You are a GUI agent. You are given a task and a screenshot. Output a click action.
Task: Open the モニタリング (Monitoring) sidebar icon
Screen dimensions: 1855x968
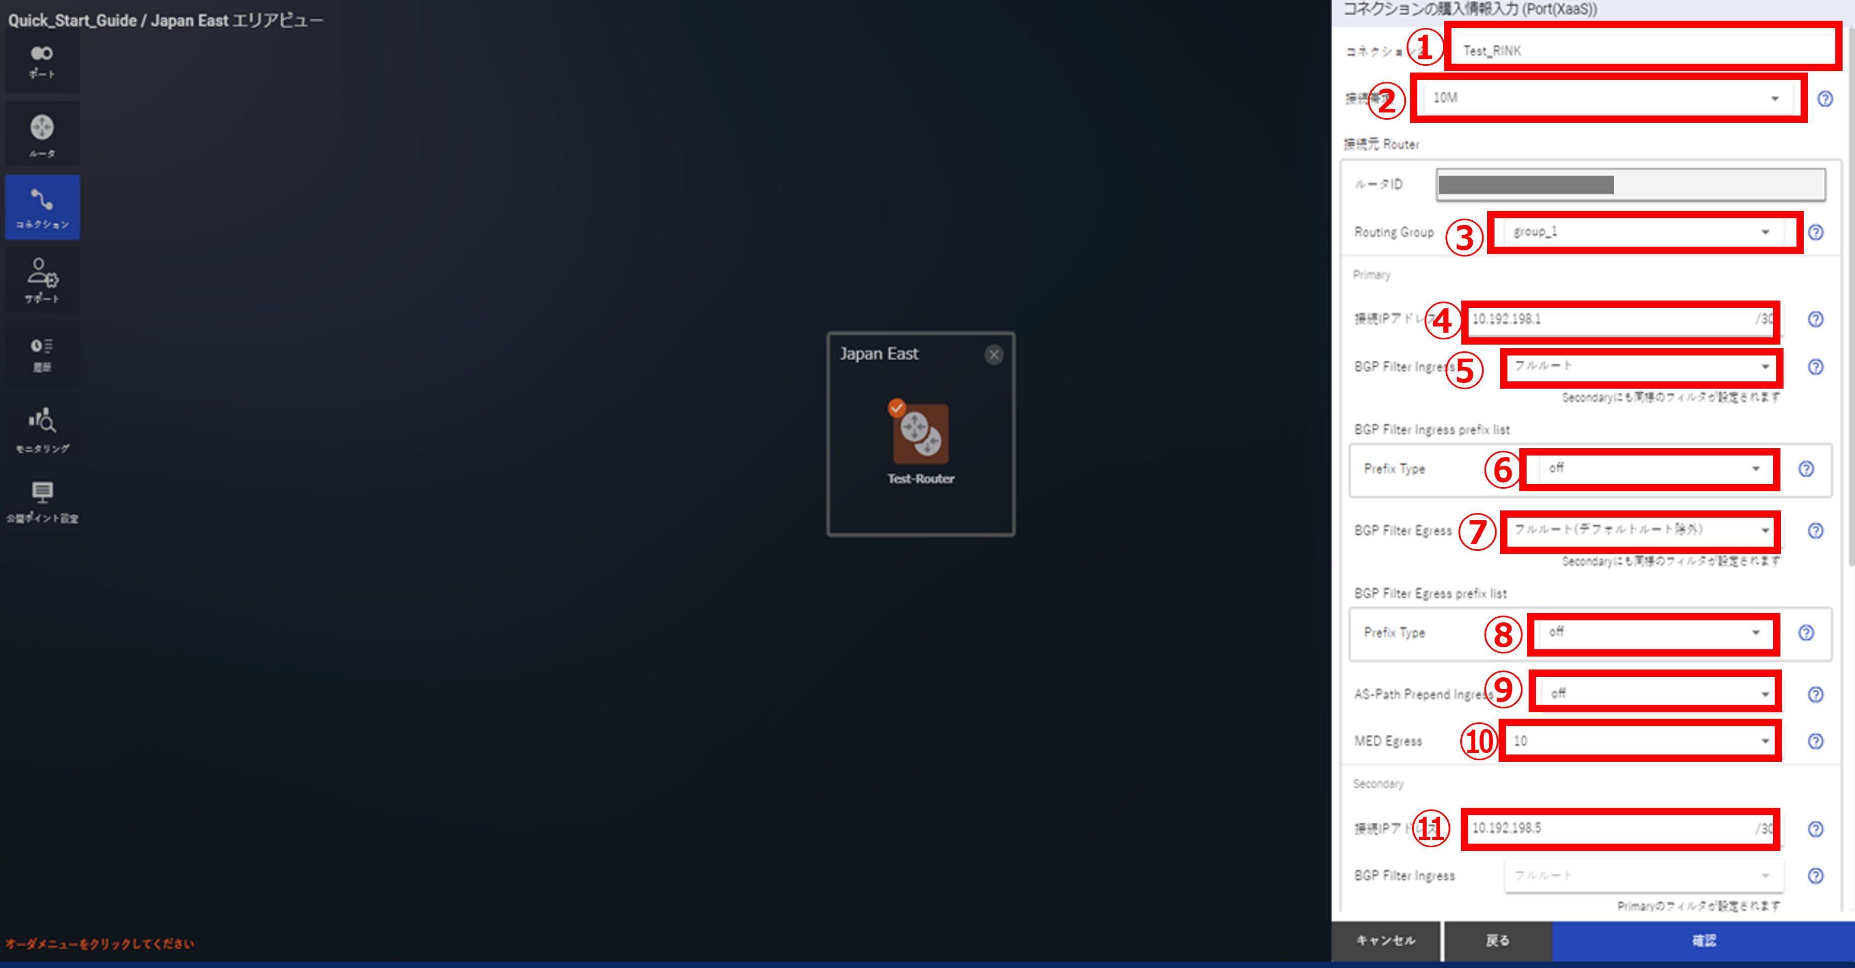coord(42,429)
